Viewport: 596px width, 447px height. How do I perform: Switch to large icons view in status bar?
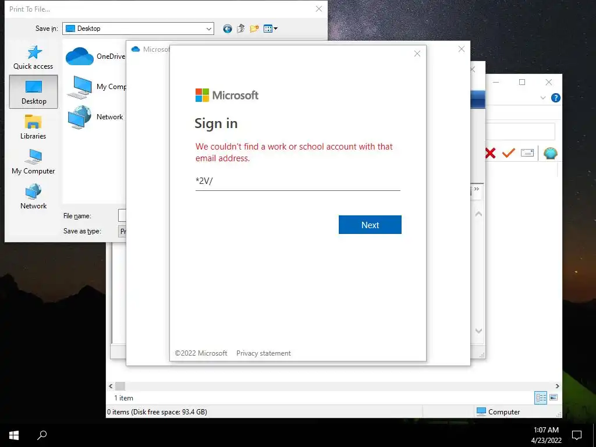554,398
